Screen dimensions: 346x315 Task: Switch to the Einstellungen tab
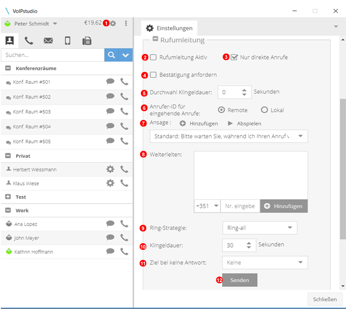[169, 28]
